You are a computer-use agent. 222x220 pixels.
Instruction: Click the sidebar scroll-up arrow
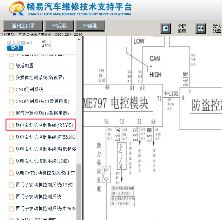point(79,40)
